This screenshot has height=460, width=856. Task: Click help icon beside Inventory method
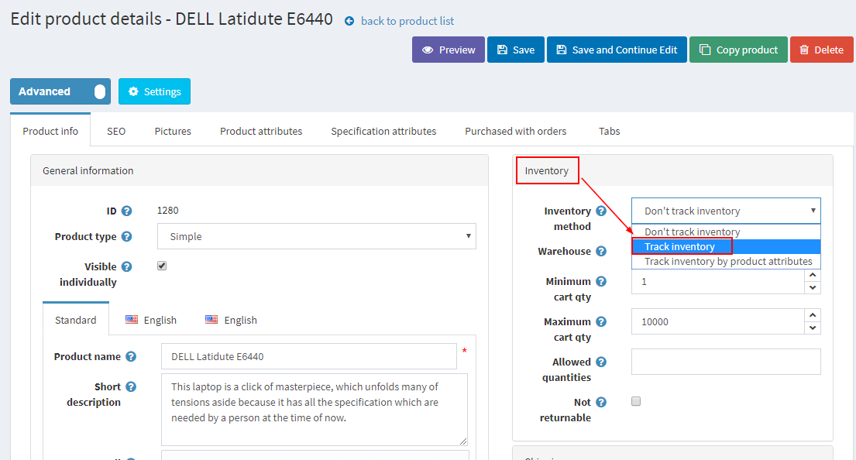(601, 211)
